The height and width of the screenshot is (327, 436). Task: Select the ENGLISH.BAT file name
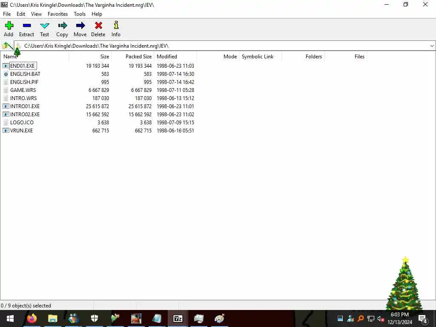click(x=25, y=74)
